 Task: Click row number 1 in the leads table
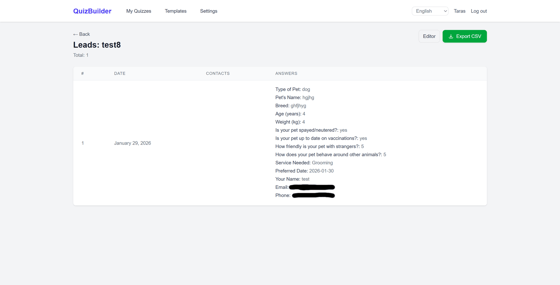pyautogui.click(x=83, y=143)
